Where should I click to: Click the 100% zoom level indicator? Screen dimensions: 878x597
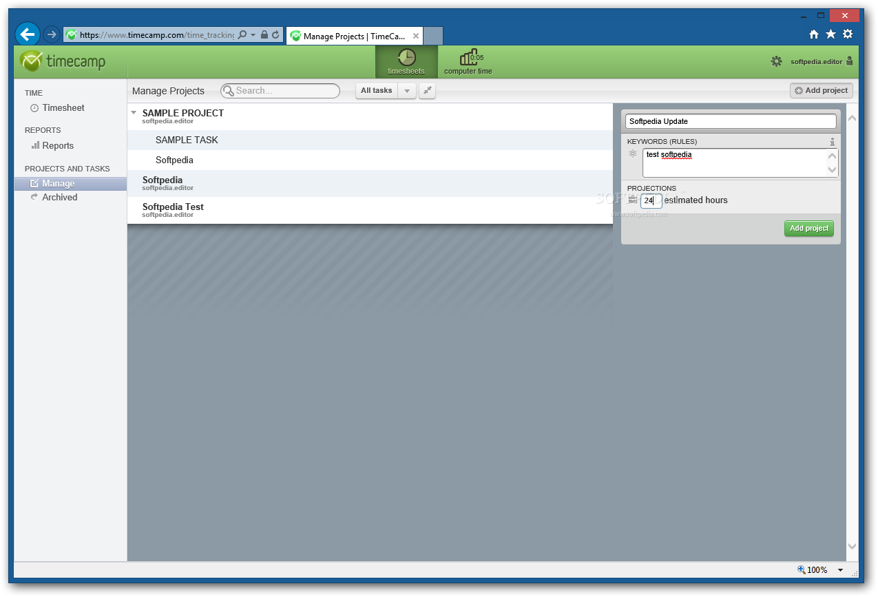pos(813,570)
